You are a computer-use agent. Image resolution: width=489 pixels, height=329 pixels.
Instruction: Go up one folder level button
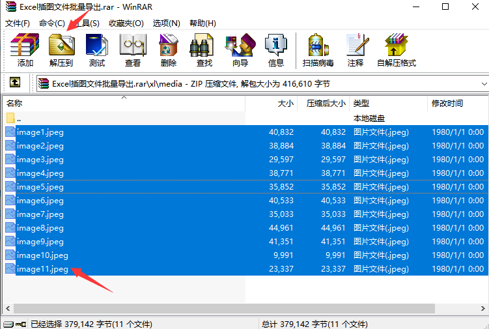pyautogui.click(x=15, y=82)
